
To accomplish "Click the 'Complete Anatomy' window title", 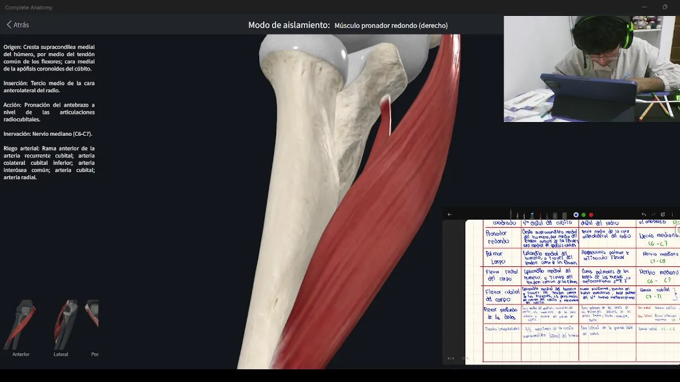I will pos(29,7).
